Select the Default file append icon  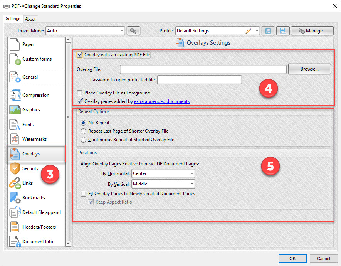tap(15, 212)
